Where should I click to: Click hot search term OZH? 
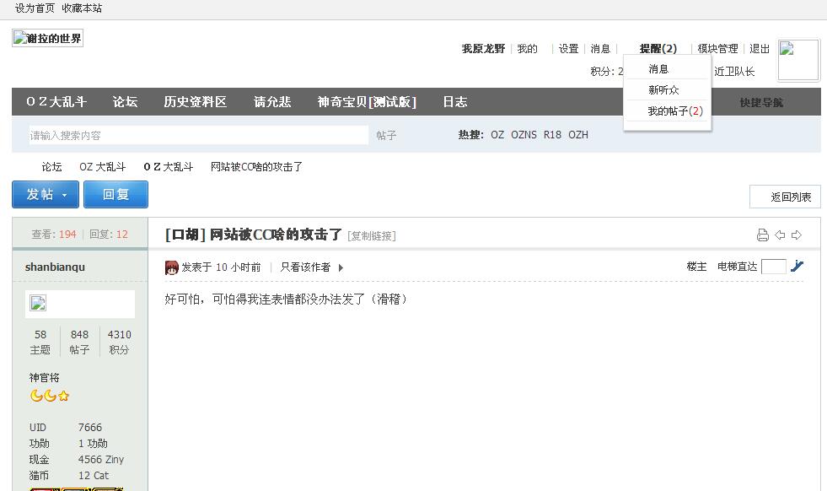(x=578, y=135)
